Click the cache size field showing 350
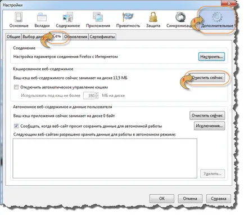Screen dimensions: 244x215 [89, 96]
